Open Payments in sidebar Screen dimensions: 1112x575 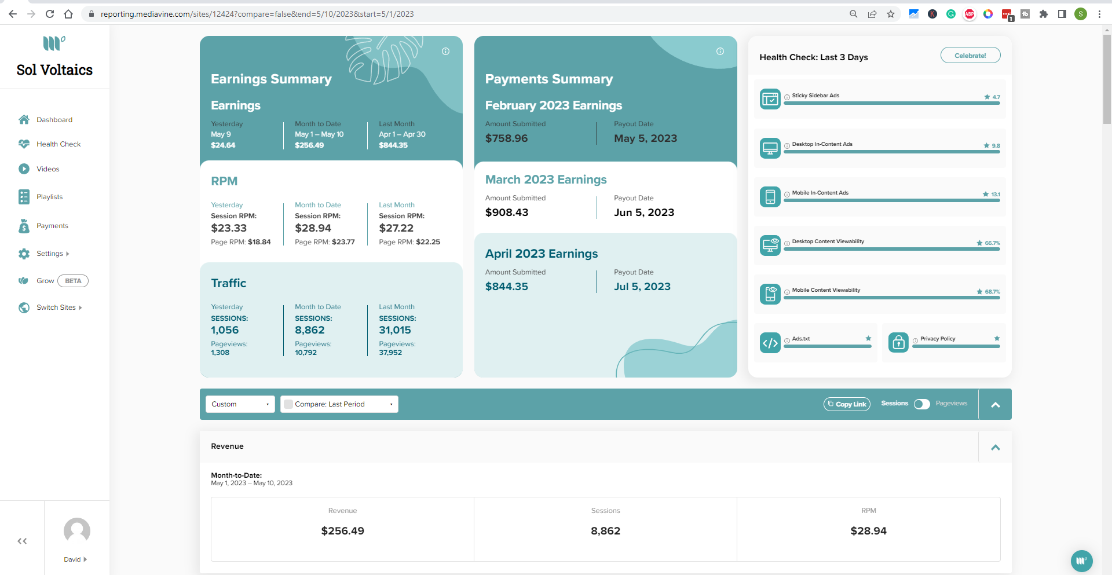coord(52,226)
